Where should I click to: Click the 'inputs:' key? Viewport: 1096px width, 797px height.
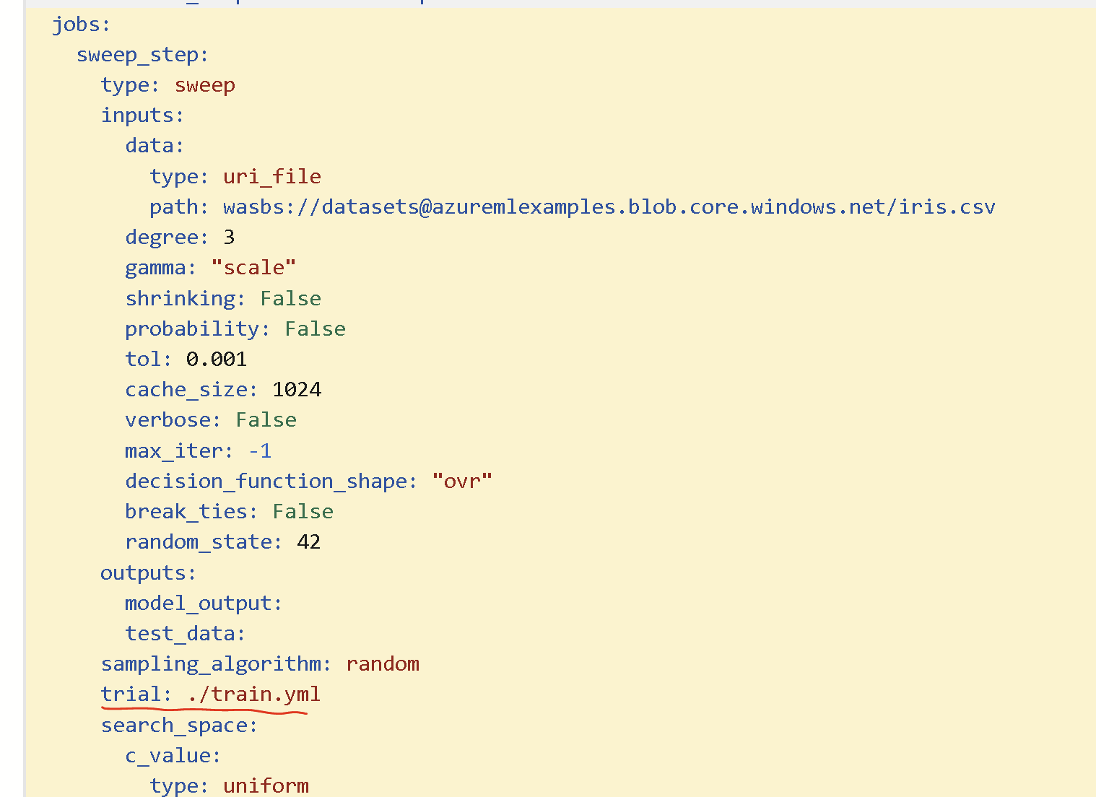(x=142, y=116)
